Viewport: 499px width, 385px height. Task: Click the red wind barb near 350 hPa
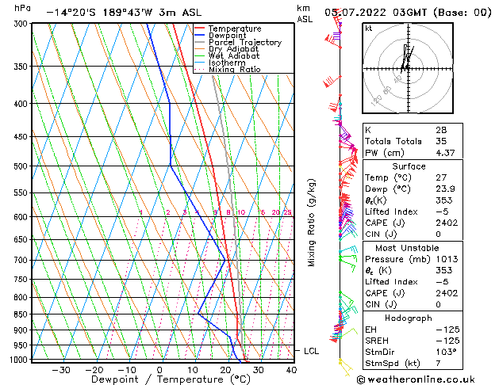(332, 82)
